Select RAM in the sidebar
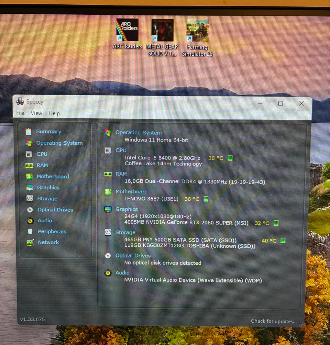330x345 pixels. tap(42, 165)
